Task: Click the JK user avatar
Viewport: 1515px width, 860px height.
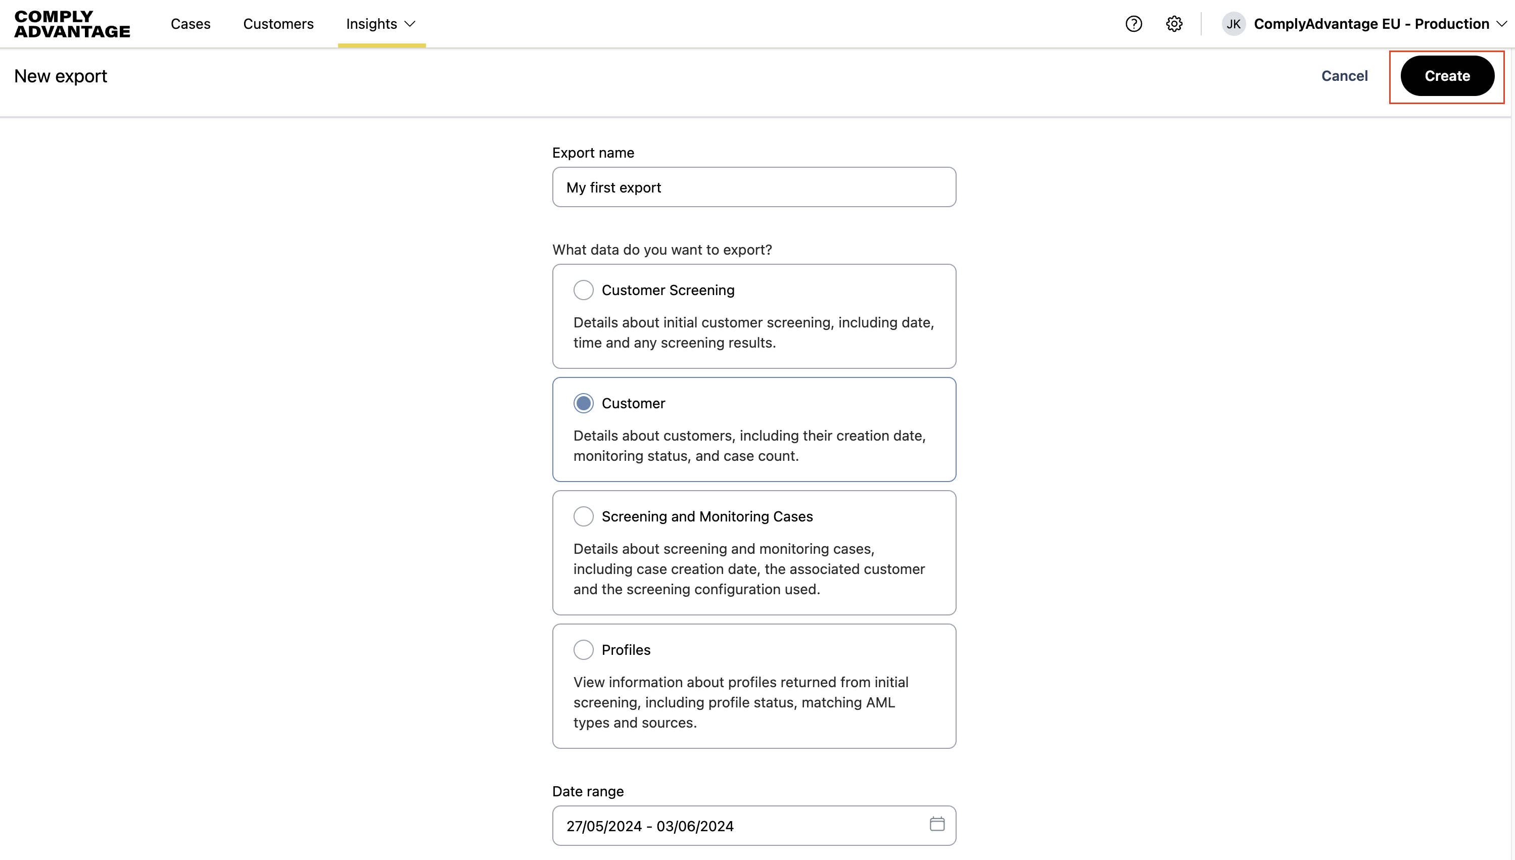Action: (x=1233, y=24)
